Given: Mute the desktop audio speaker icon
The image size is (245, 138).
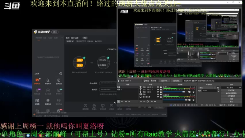Looking at the screenshot, I should coord(190,100).
